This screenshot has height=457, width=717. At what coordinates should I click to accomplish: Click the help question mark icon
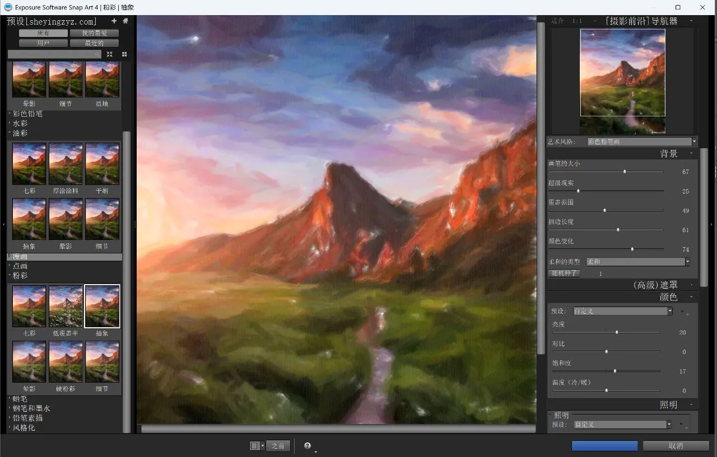[308, 446]
